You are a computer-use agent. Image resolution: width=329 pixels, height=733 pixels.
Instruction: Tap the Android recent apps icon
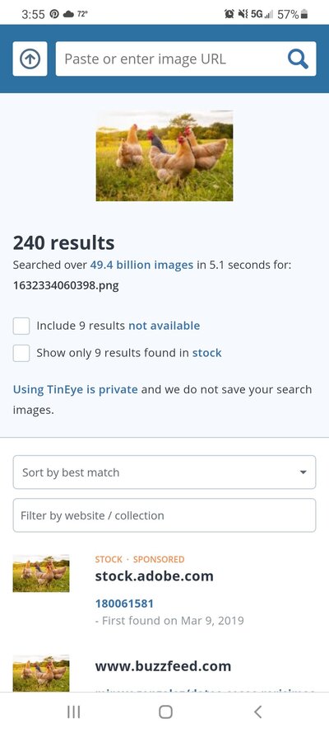pyautogui.click(x=74, y=712)
